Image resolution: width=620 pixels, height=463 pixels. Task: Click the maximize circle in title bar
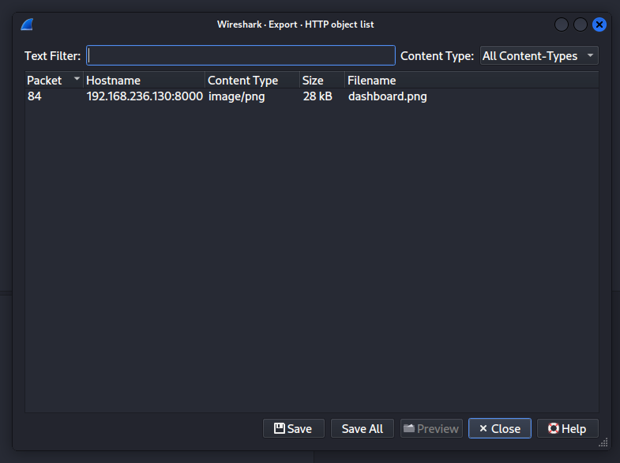581,24
